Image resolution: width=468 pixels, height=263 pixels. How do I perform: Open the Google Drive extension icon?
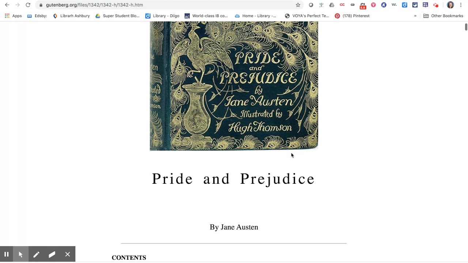332,5
